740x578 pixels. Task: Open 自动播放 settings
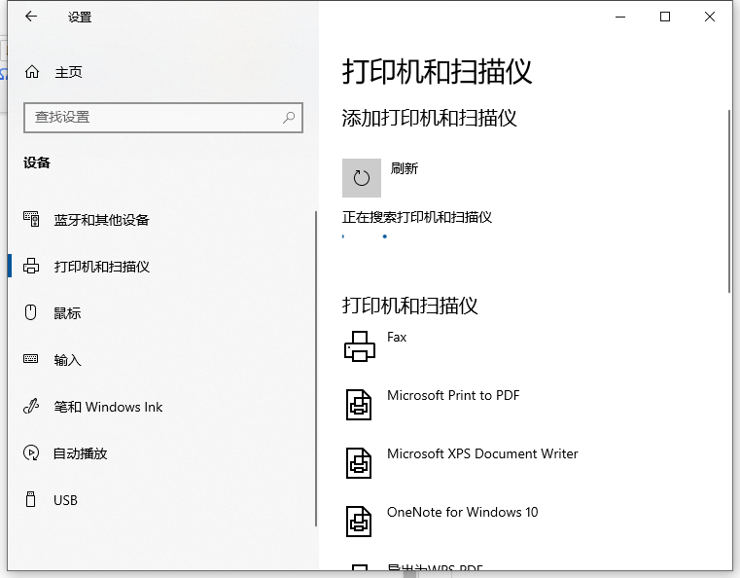(x=80, y=453)
